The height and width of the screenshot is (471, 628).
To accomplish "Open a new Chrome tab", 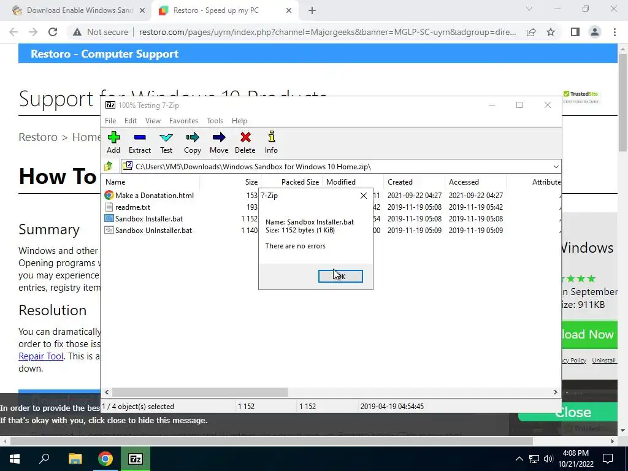I will point(312,11).
